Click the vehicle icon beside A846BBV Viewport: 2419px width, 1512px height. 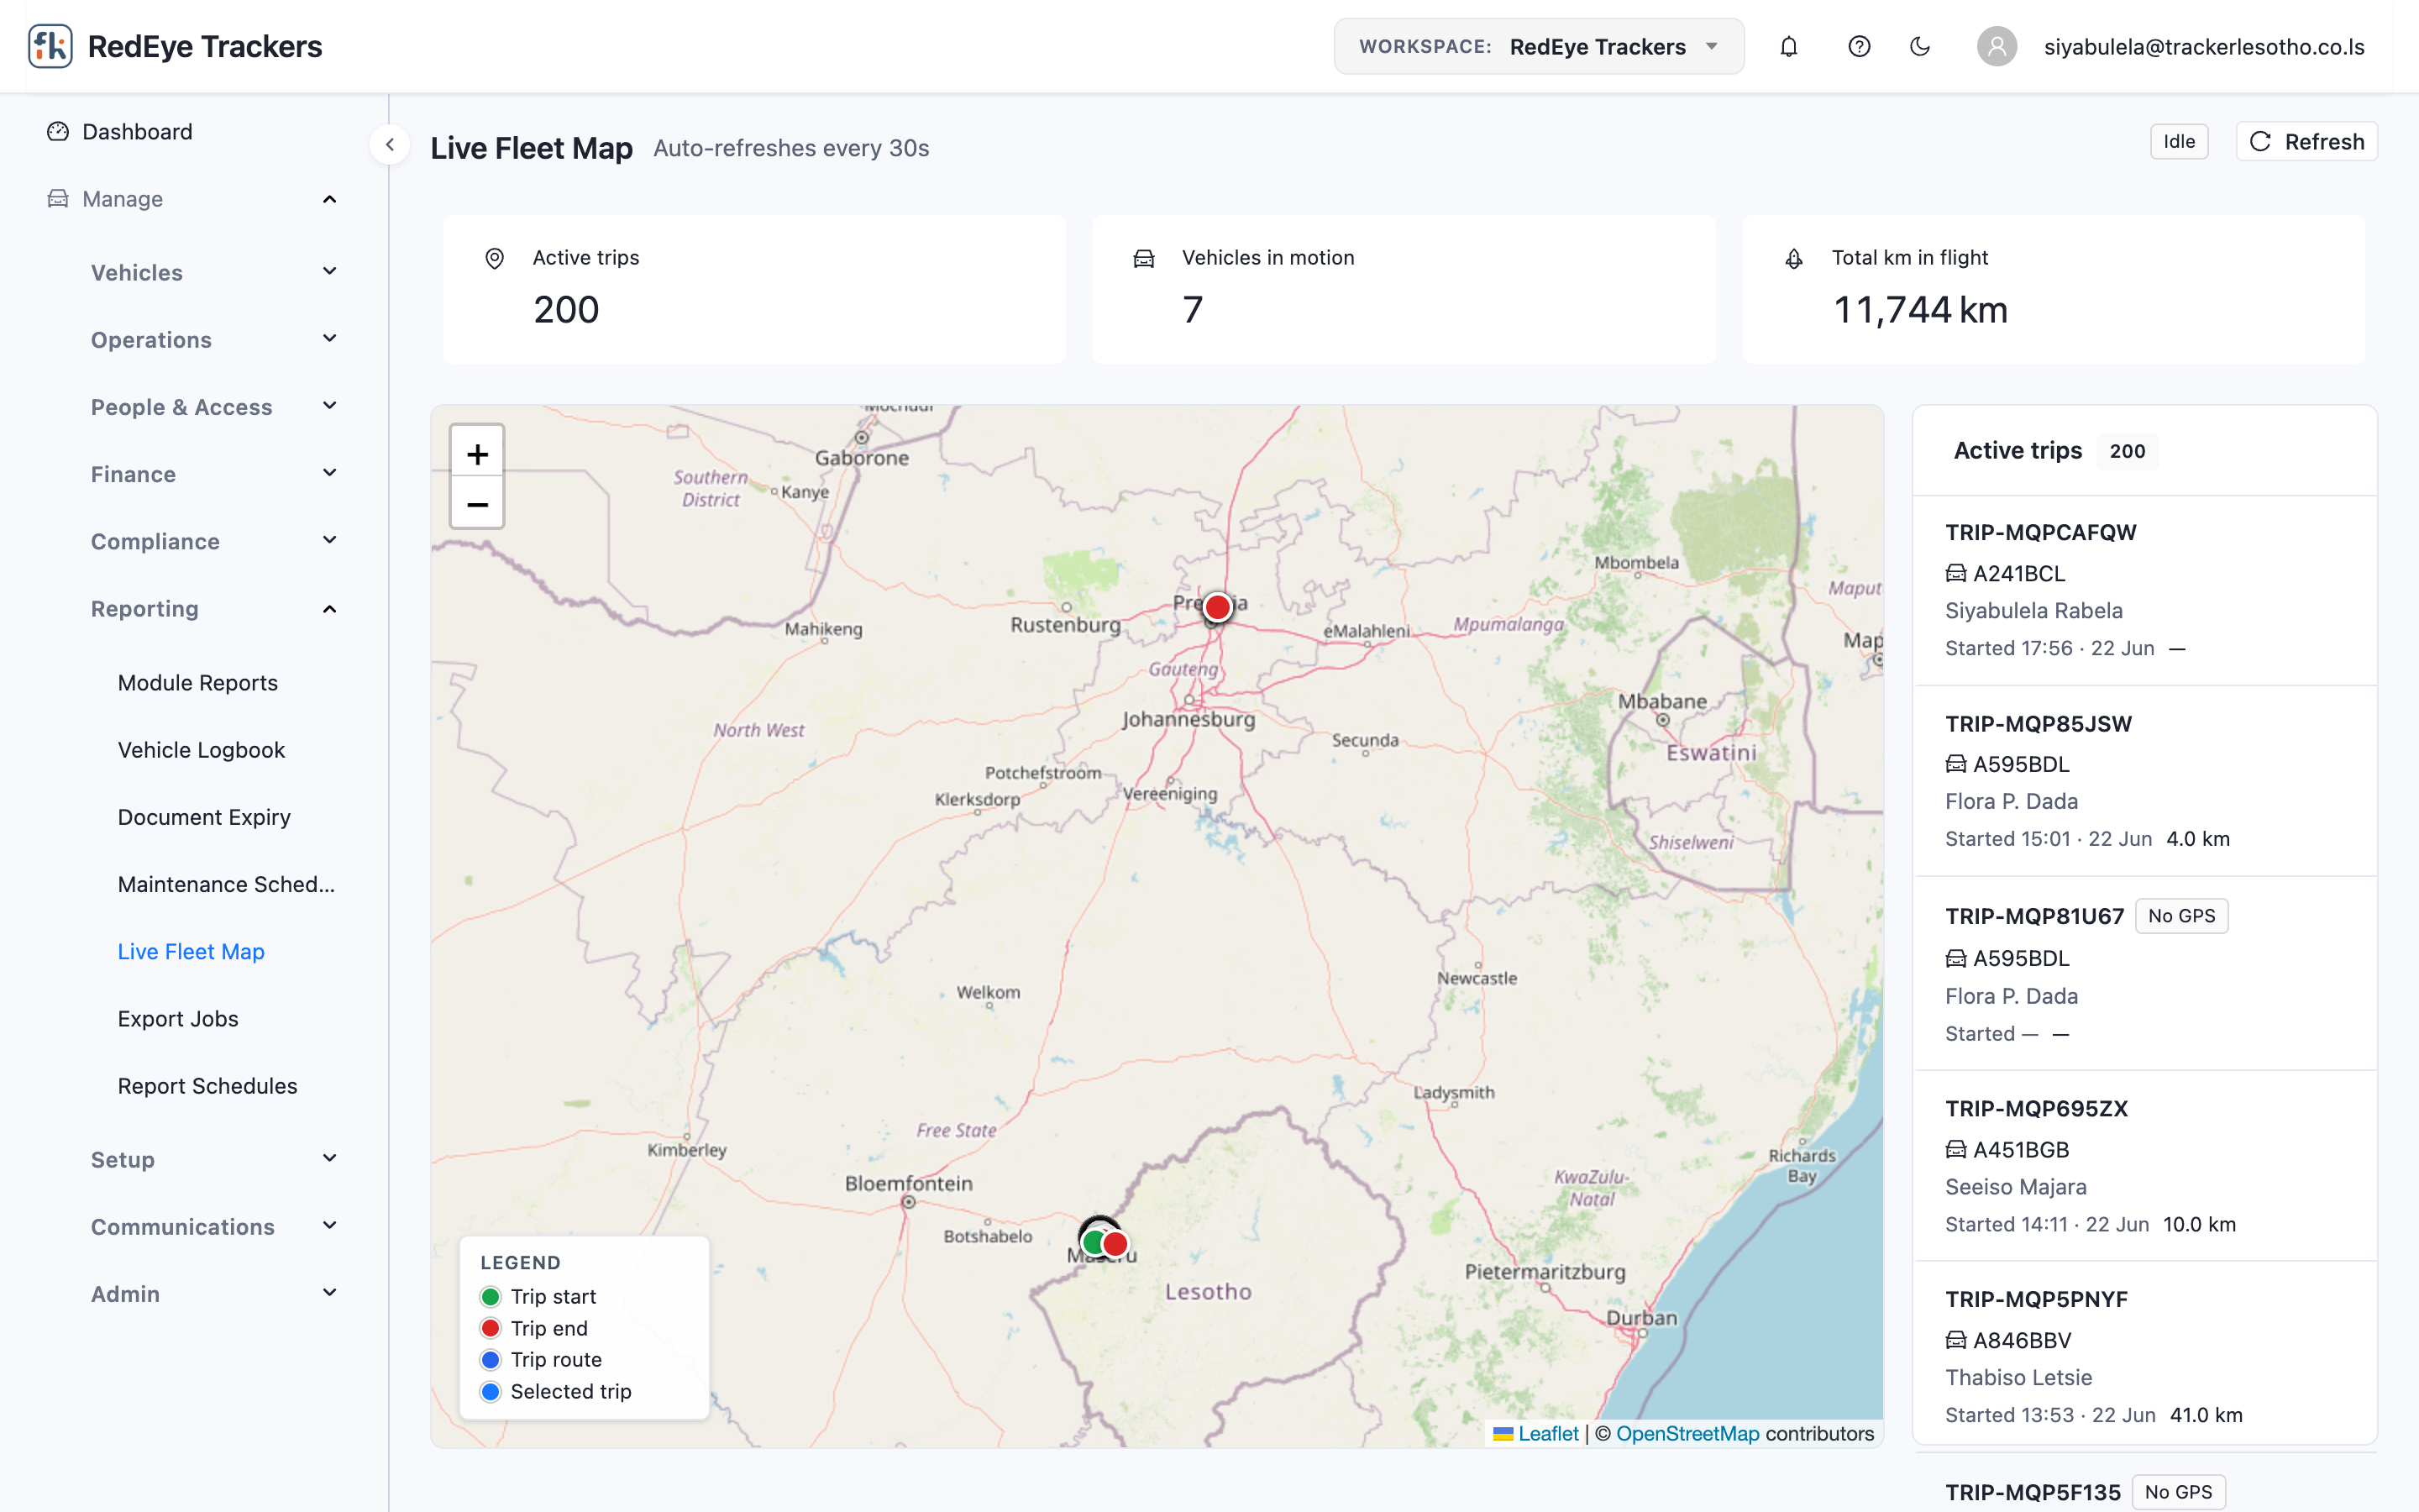tap(1955, 1340)
